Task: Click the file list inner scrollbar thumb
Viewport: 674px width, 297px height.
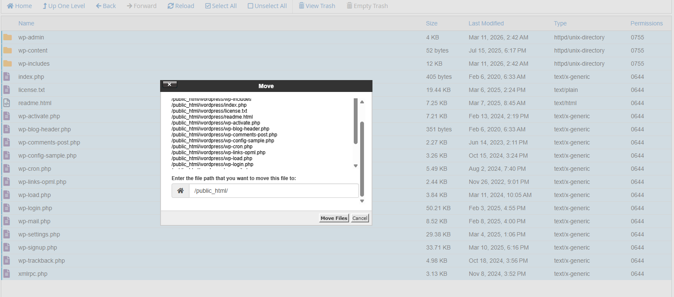Action: point(355,121)
